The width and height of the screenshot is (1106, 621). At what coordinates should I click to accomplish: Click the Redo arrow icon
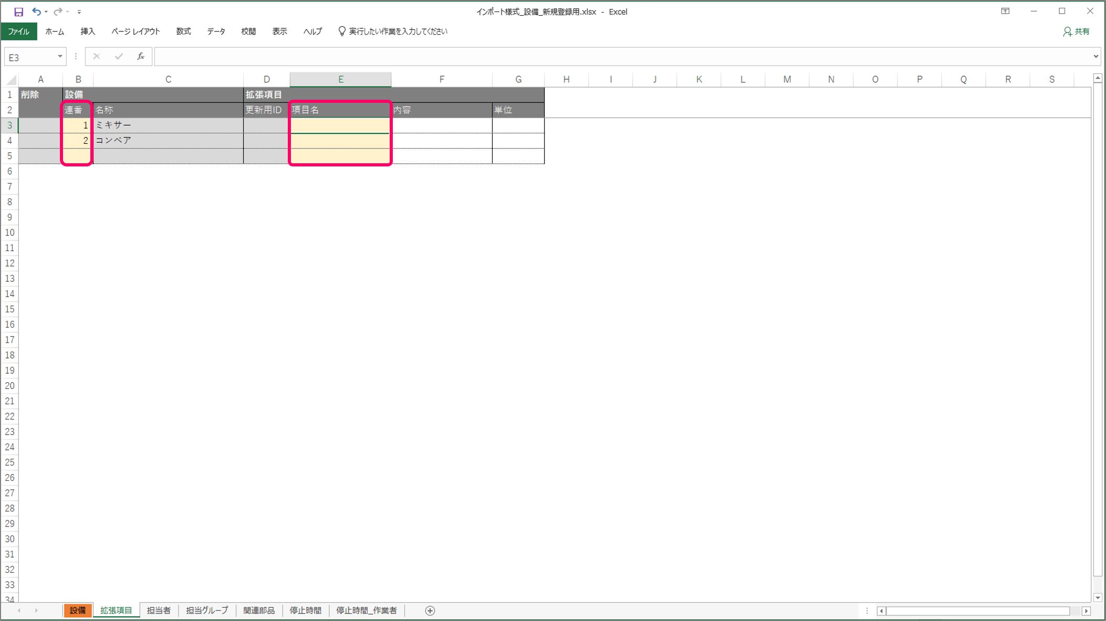pos(58,12)
